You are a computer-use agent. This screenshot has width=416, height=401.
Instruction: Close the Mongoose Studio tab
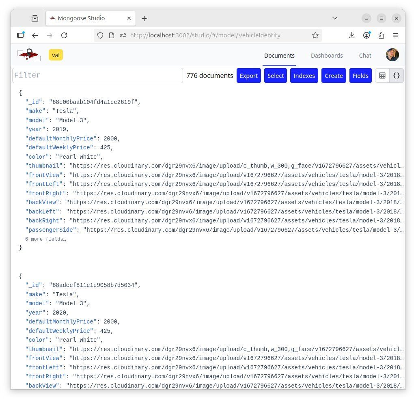tap(129, 18)
